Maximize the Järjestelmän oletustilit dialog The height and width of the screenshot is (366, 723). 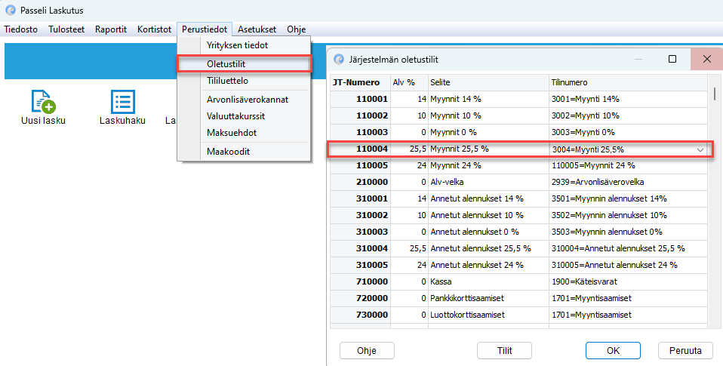(x=672, y=59)
